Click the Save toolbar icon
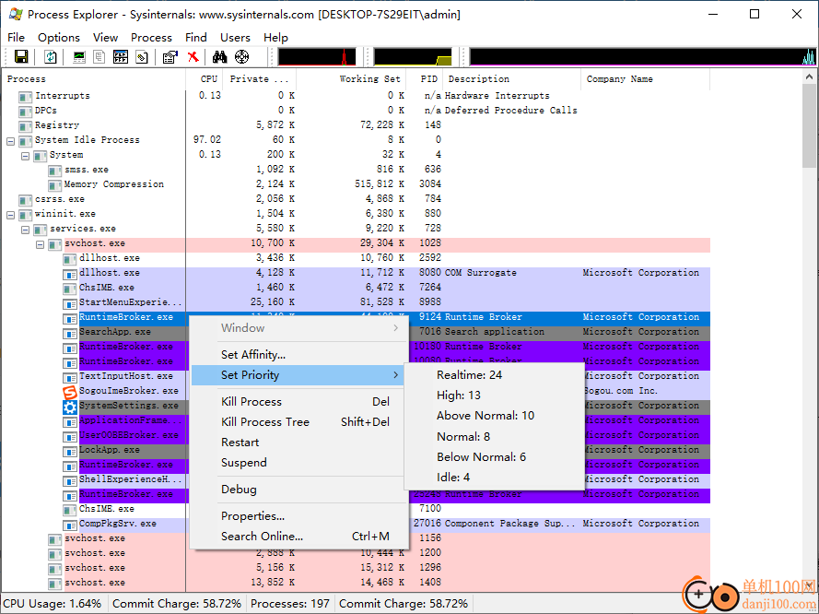819x614 pixels. [21, 56]
